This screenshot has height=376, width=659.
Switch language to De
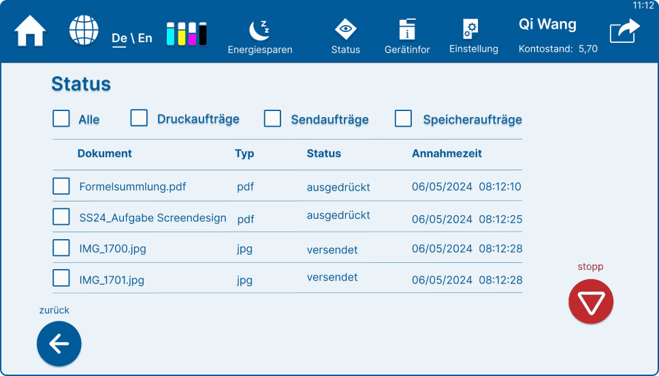click(x=119, y=38)
